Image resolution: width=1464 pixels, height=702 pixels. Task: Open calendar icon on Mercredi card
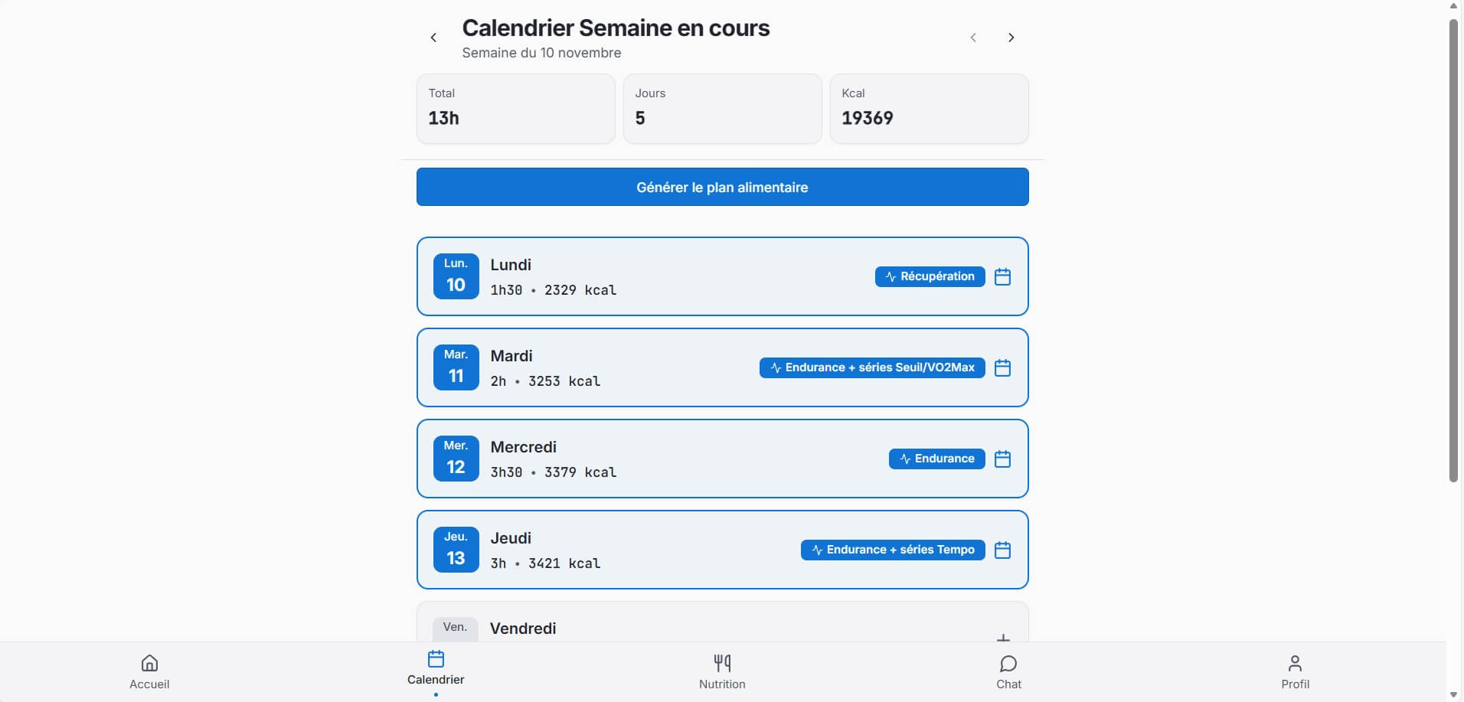pos(1002,459)
